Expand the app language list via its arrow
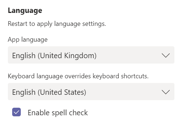Image resolution: width=183 pixels, height=135 pixels. [166, 55]
